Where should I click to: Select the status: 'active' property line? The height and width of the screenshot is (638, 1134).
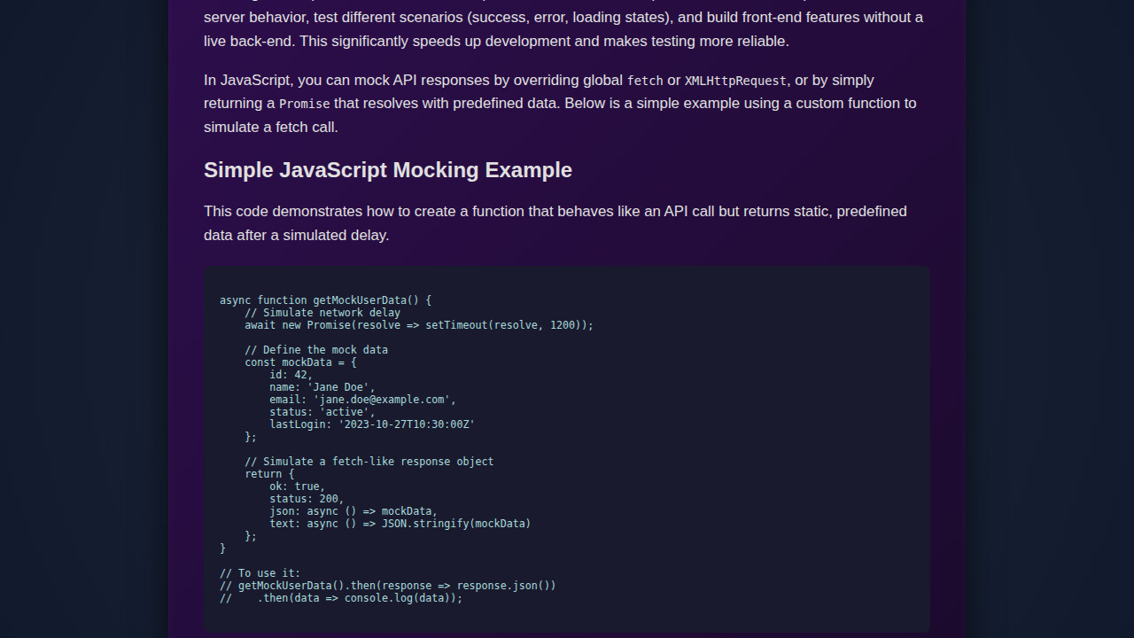tap(321, 411)
